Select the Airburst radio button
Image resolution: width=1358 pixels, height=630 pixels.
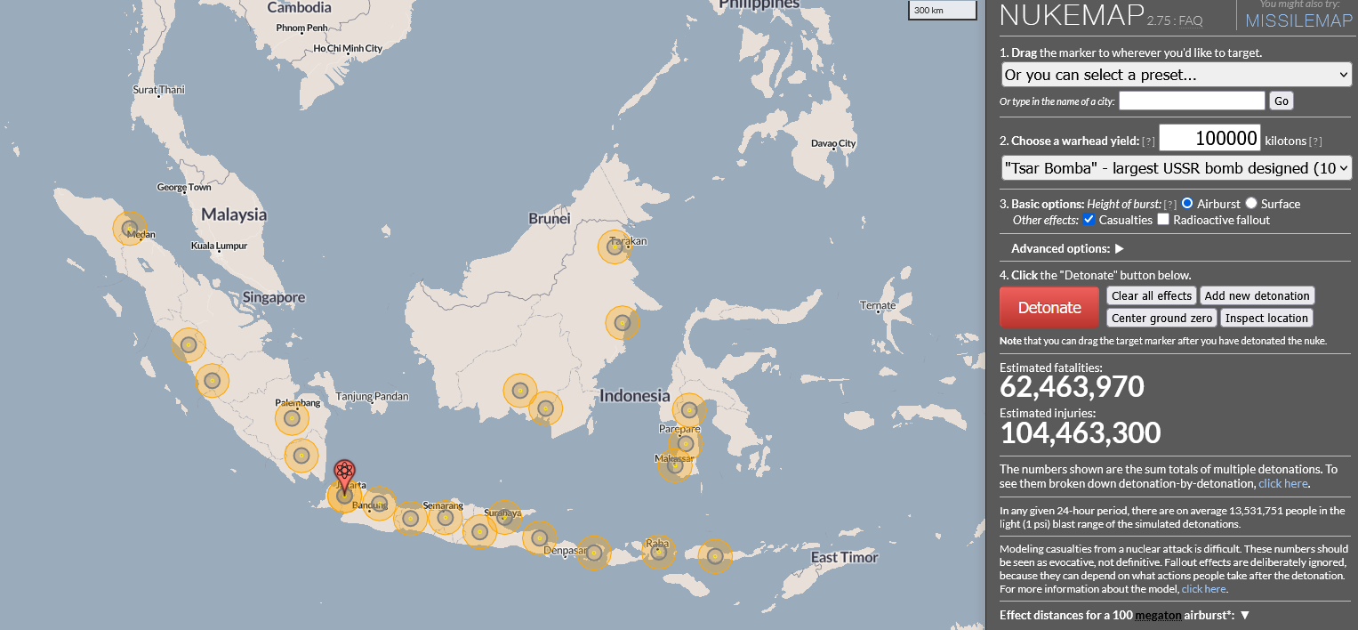click(1187, 204)
